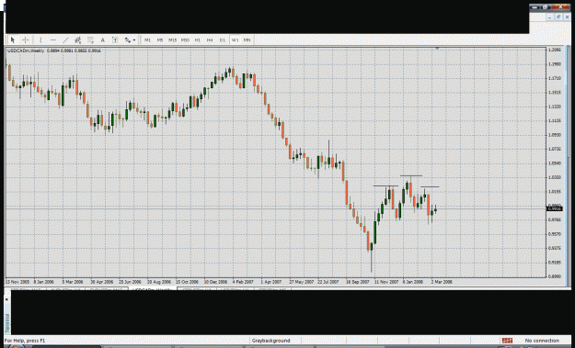Switch chart to M15 timeframe
The image size is (575, 348).
(172, 39)
